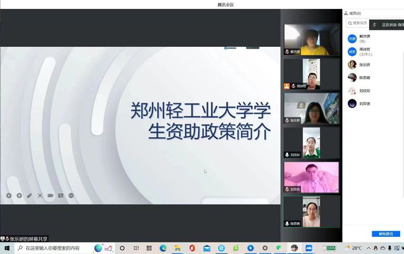Open Microsoft Edge from the taskbar
The height and width of the screenshot is (254, 404).
click(163, 248)
